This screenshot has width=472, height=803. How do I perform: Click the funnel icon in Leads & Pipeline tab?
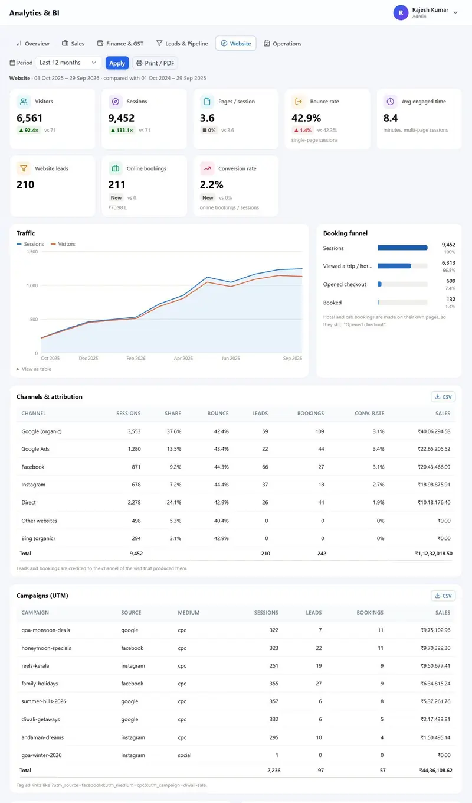159,43
